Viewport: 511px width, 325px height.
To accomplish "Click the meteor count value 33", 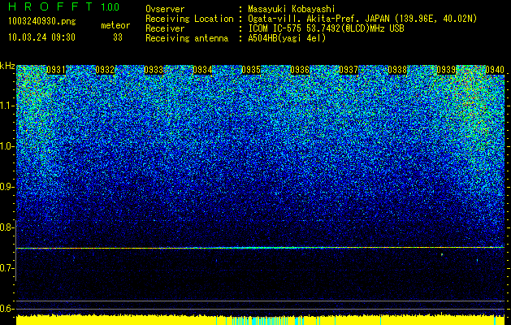I will [118, 37].
